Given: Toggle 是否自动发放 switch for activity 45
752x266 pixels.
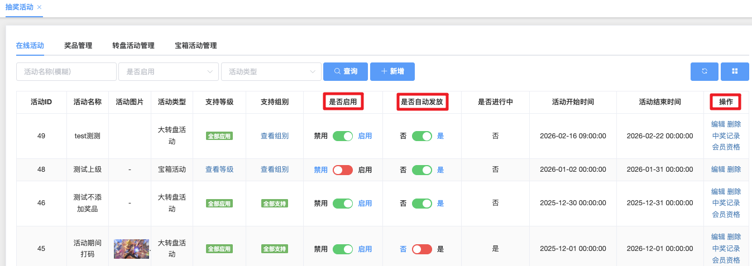Looking at the screenshot, I should (x=422, y=249).
